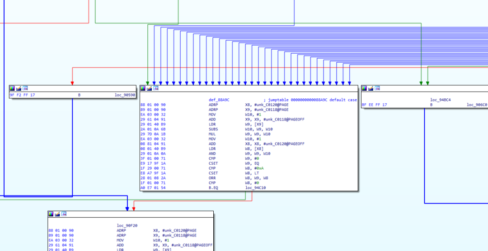Click the edit-name icon on the def_88A9C node
The image size is (488, 251).
point(150,88)
